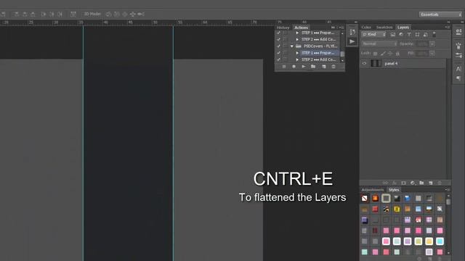Lock all padlock icon in Layers panel
The width and height of the screenshot is (465, 261).
397,54
